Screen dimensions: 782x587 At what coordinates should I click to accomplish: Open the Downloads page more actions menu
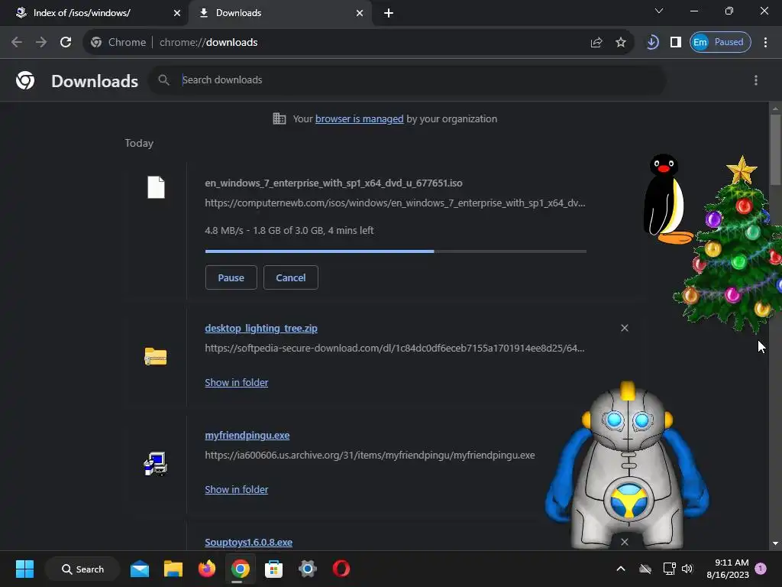756,80
